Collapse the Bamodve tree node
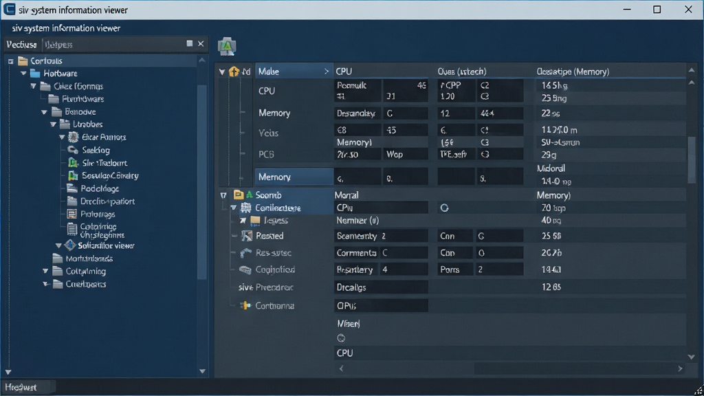The image size is (704, 396). [x=44, y=112]
